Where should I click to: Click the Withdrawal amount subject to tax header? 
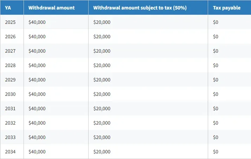point(140,8)
